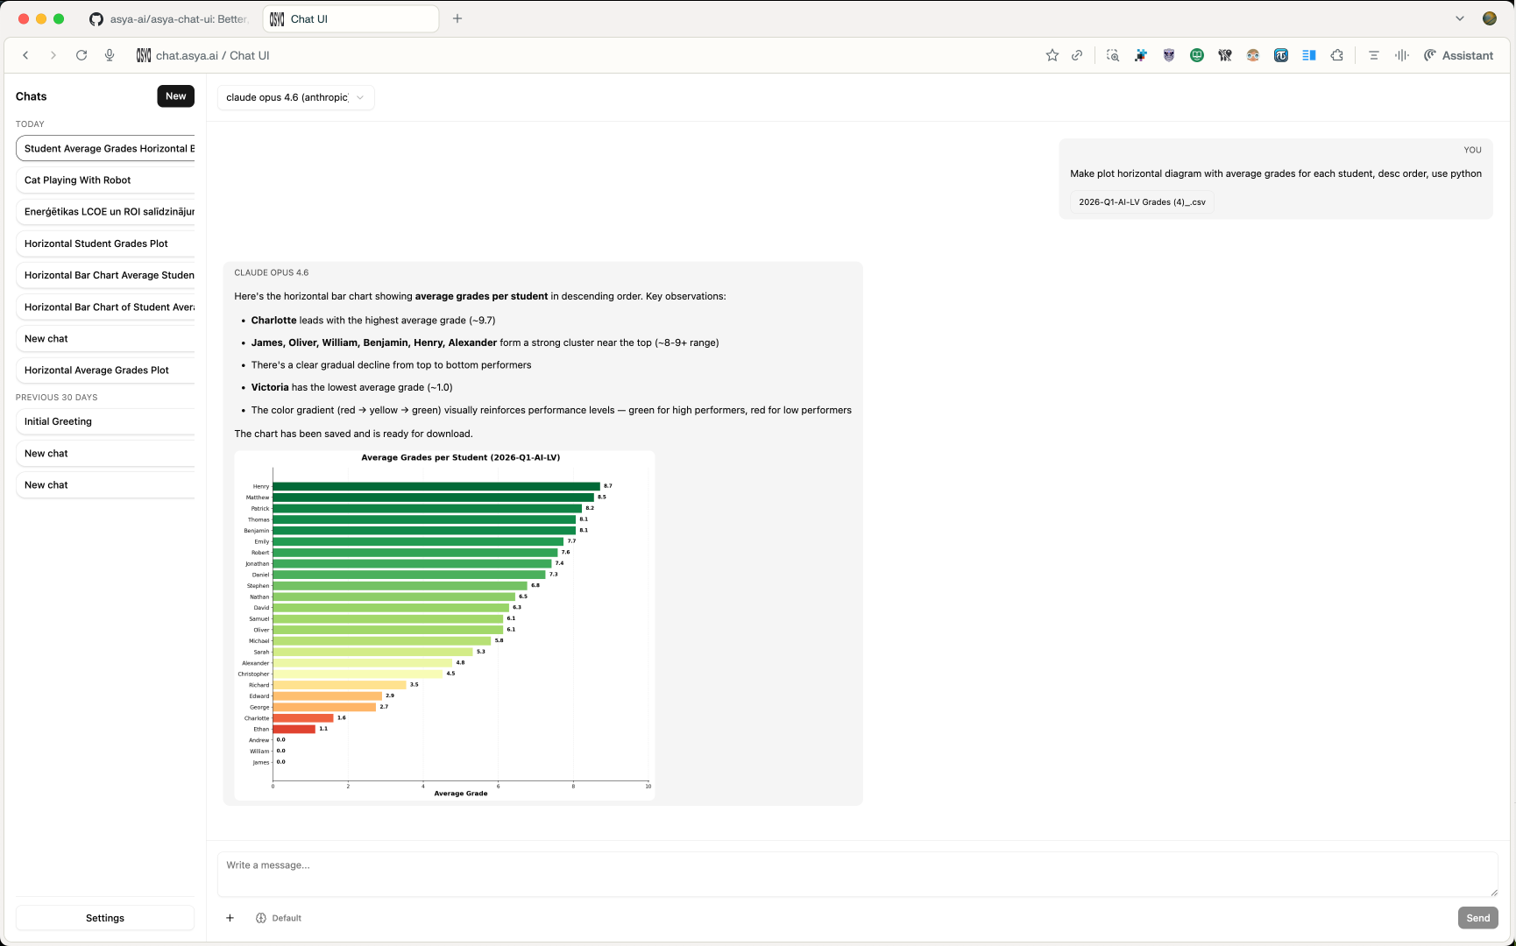
Task: Go back using the back arrow
Action: coord(26,55)
